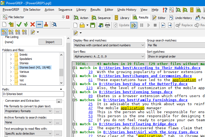Click the Stop button in Results toolbar
Image resolution: width=205 pixels, height=137 pixels.
[x=155, y=25]
